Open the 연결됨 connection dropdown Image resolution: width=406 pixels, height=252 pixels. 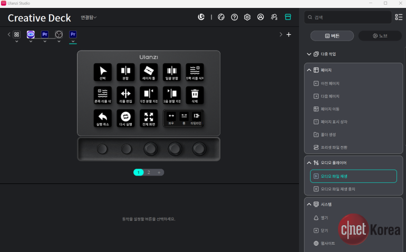click(89, 17)
